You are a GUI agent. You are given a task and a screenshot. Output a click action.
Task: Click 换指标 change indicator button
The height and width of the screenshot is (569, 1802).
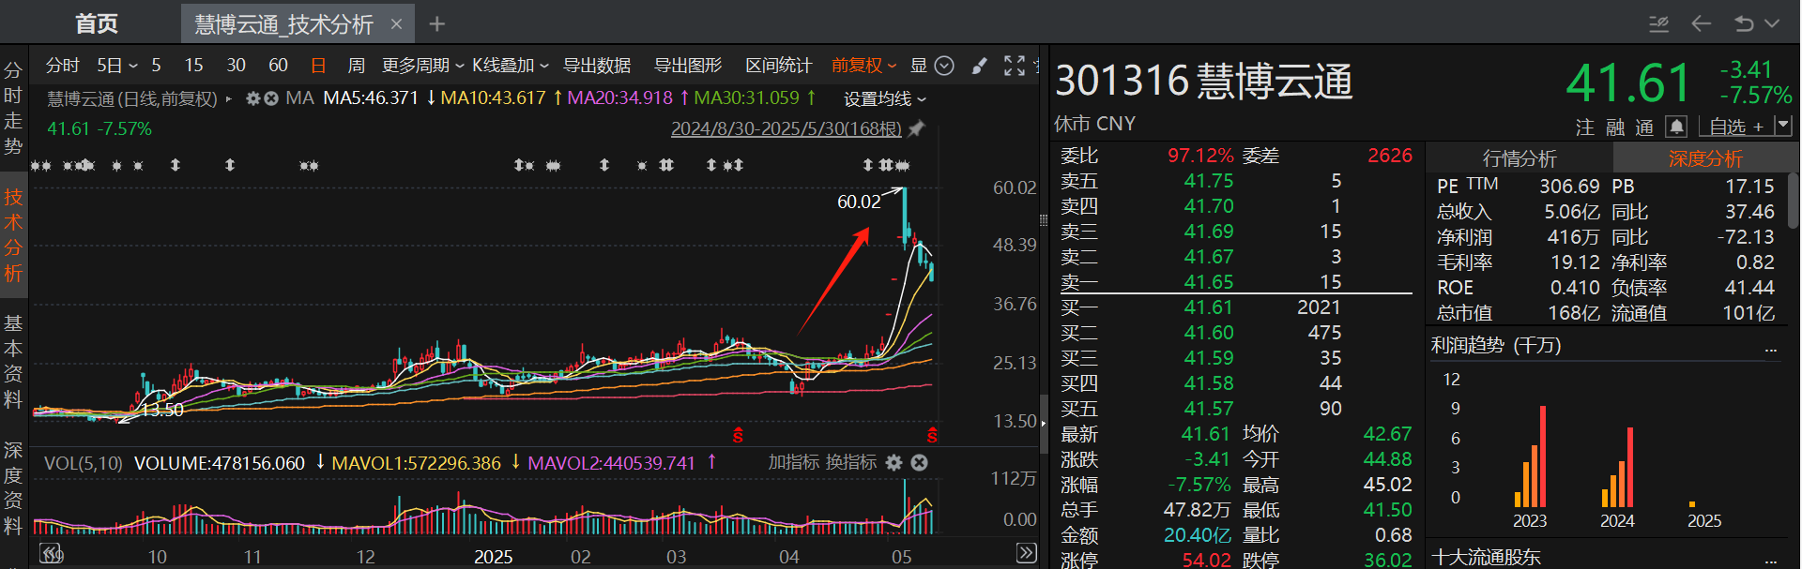click(x=850, y=462)
